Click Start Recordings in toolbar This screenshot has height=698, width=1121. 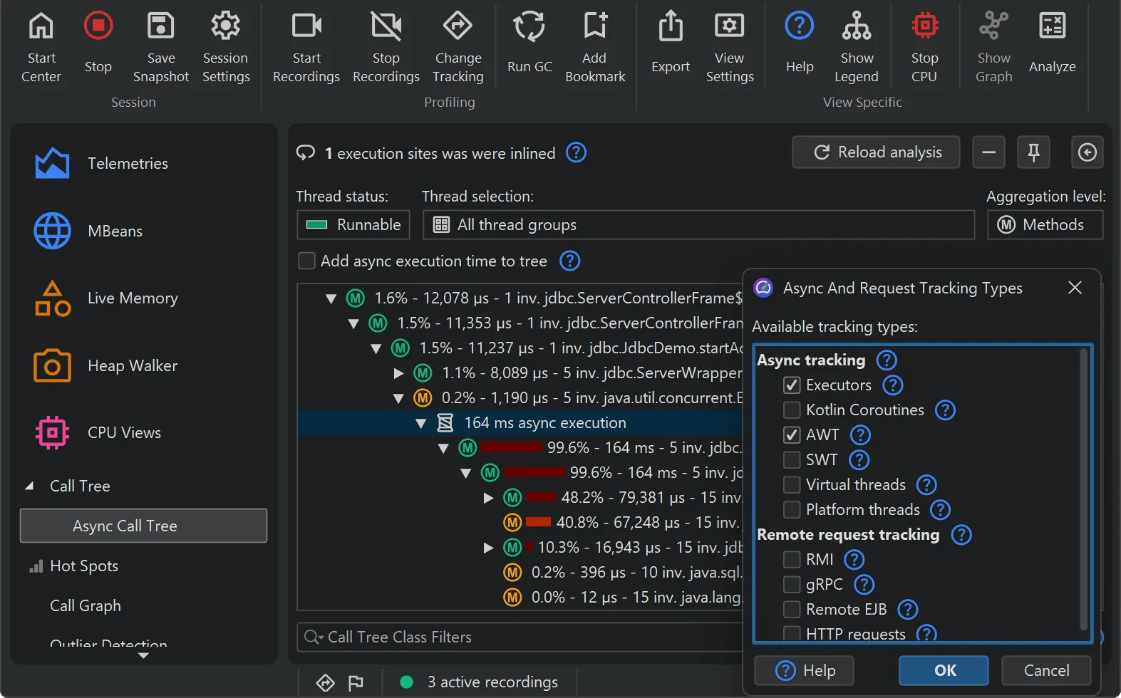click(x=306, y=48)
